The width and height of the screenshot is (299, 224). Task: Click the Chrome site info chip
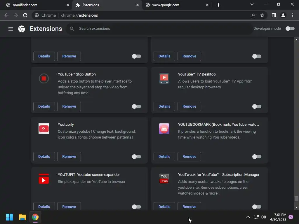[x=45, y=15]
